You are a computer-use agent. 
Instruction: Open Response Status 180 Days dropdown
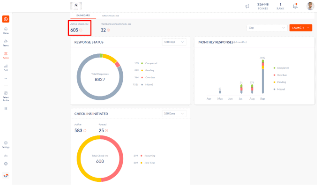(174, 42)
